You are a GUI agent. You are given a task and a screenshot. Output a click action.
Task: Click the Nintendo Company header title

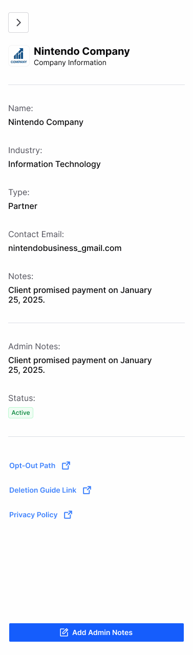coord(82,51)
